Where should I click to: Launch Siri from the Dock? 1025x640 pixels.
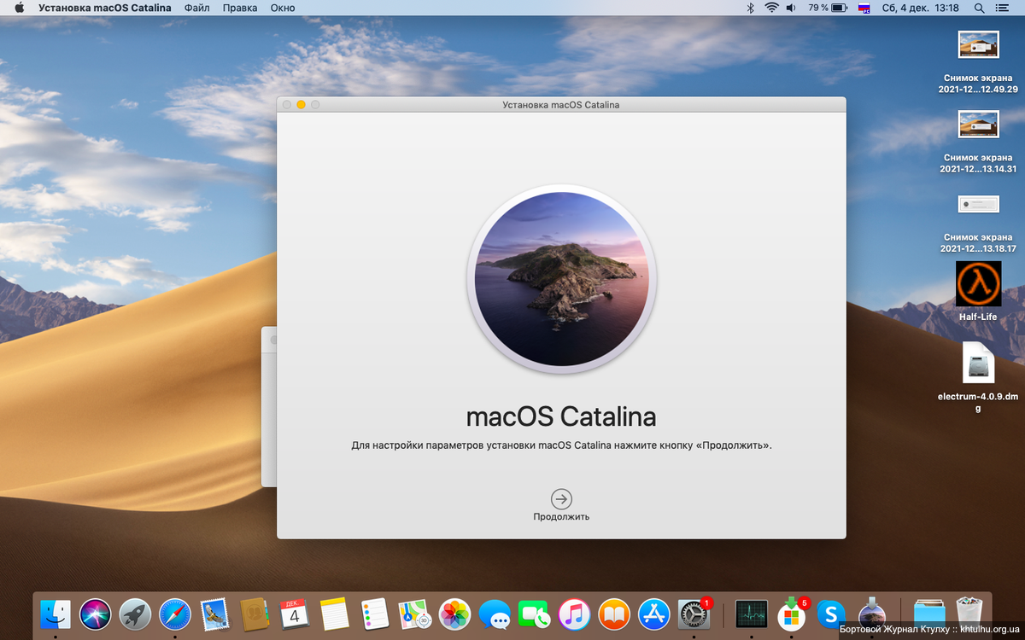tap(96, 614)
